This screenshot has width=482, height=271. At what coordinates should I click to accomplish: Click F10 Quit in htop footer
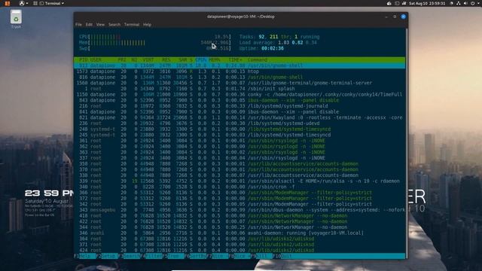pos(283,256)
